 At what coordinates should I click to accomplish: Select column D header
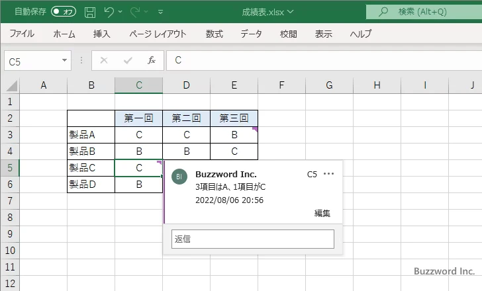[186, 85]
